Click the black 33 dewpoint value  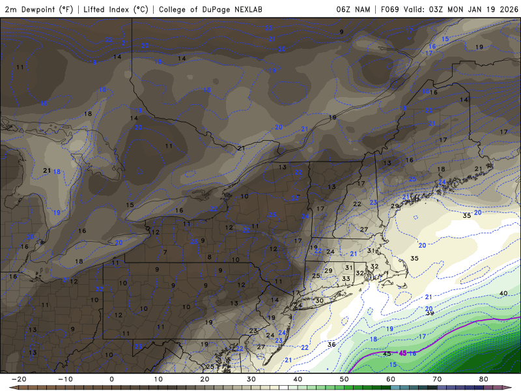pos(346,279)
